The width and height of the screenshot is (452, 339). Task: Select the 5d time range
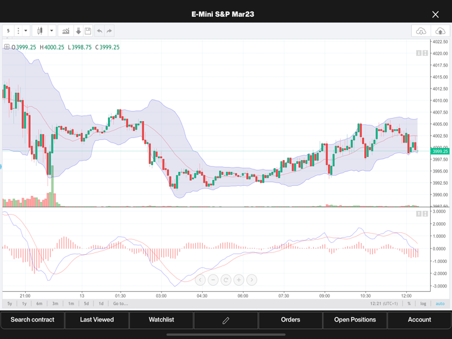[86, 304]
